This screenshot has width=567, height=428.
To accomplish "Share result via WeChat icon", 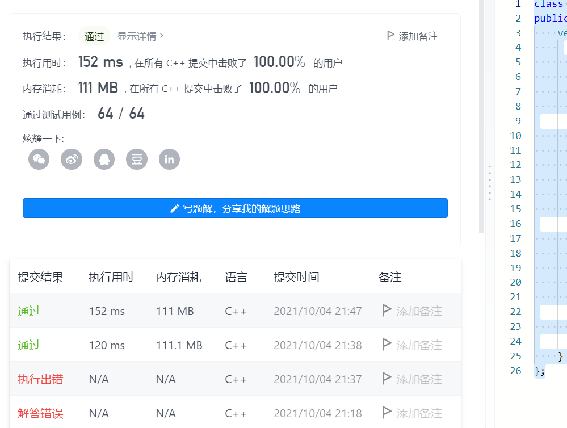I will pyautogui.click(x=39, y=159).
